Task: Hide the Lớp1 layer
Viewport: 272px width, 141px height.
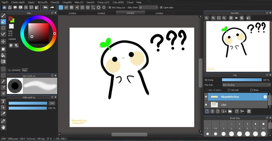Action: coord(206,104)
